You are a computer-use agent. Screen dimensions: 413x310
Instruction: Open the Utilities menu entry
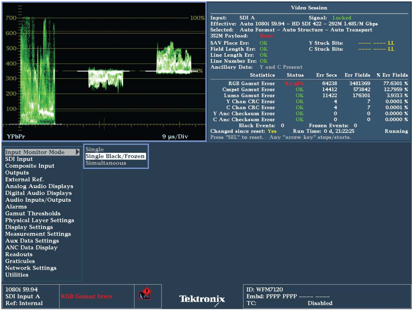coord(16,275)
